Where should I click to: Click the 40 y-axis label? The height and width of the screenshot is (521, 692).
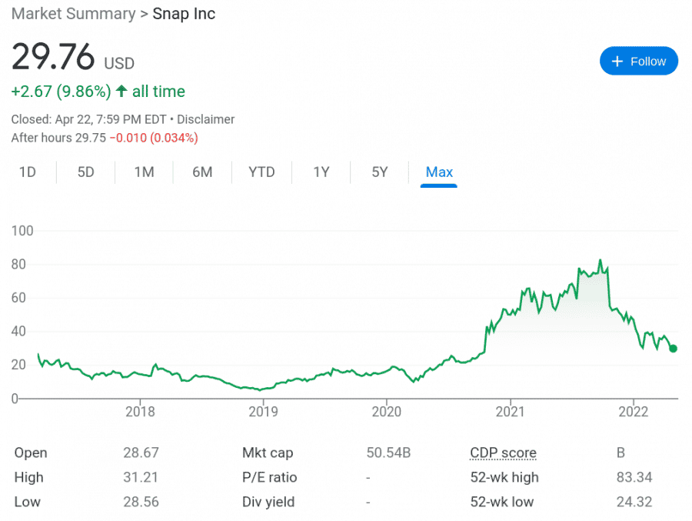(18, 331)
